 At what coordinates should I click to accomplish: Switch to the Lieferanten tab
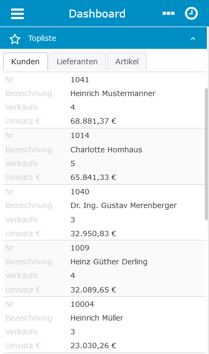tap(77, 62)
